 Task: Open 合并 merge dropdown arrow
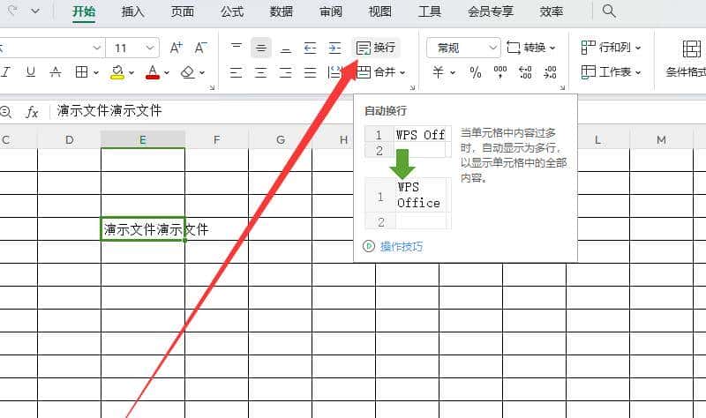coord(402,72)
